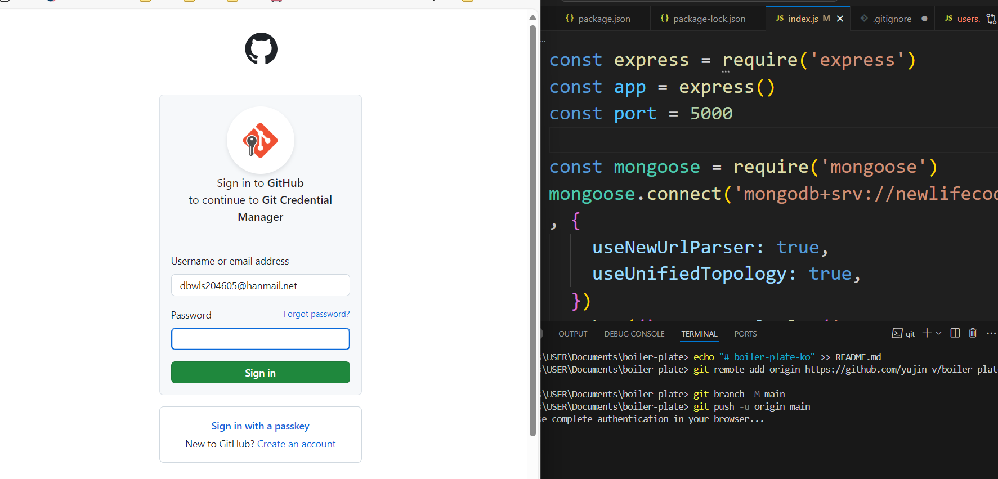
Task: Click terminal line 'git push -u origin main'
Action: click(751, 406)
